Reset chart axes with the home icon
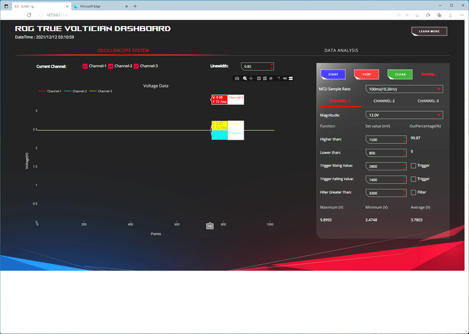The width and height of the screenshot is (469, 334). (270, 78)
